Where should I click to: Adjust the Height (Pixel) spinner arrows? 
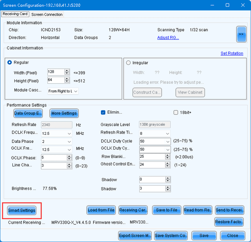point(67,80)
